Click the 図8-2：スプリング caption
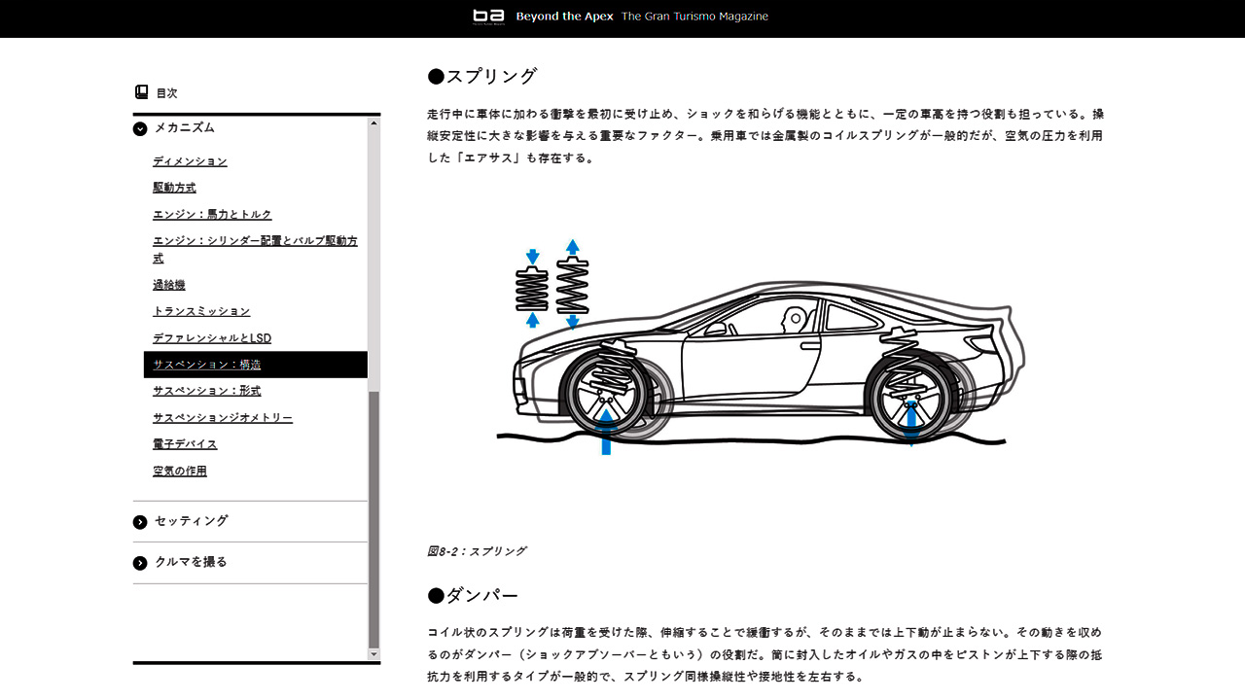Image resolution: width=1245 pixels, height=700 pixels. [477, 551]
